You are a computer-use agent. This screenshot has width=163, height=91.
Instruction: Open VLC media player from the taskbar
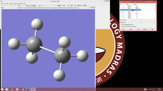12,89
